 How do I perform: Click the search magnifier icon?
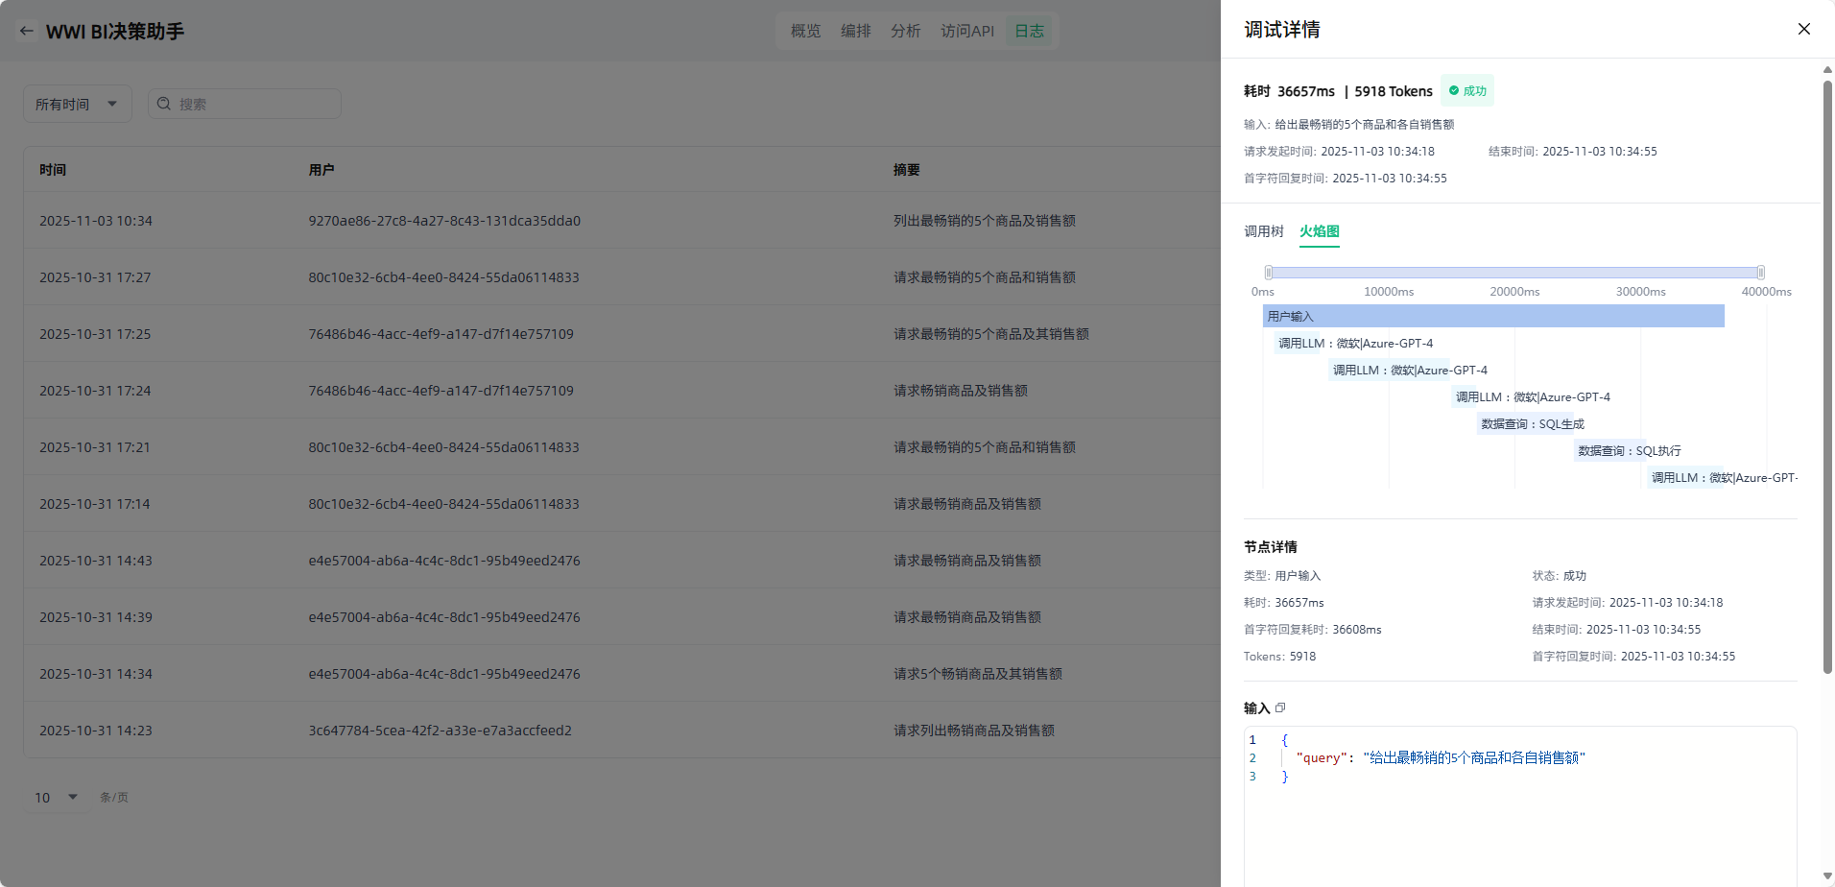164,104
